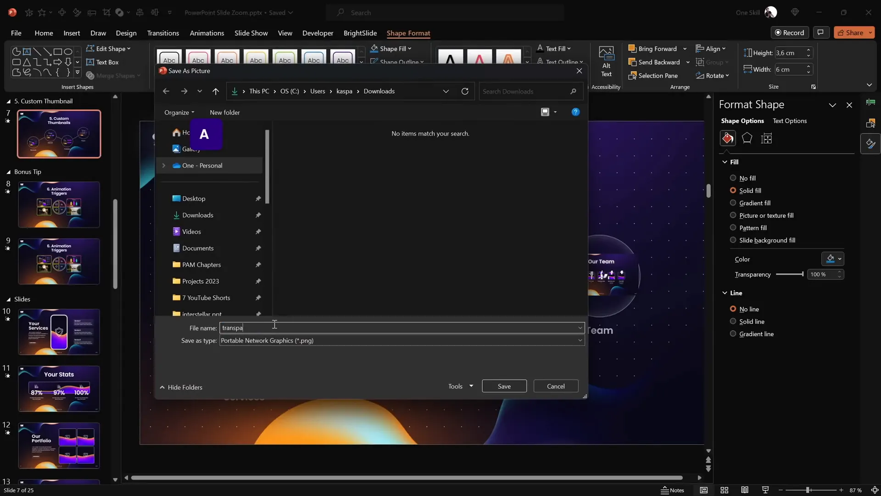
Task: Click the refresh icon in Save dialog
Action: tap(465, 91)
